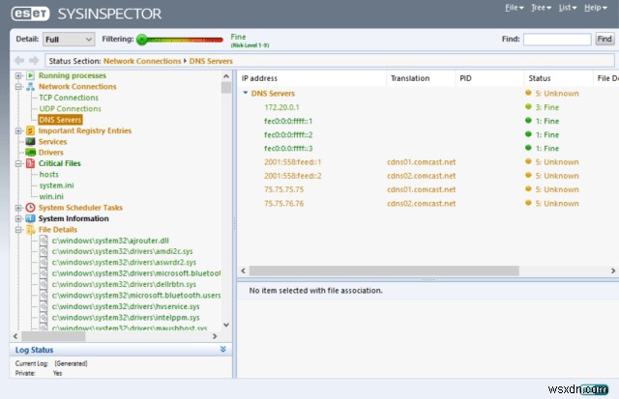Click the System Information icon
Image resolution: width=619 pixels, height=399 pixels.
click(x=30, y=218)
